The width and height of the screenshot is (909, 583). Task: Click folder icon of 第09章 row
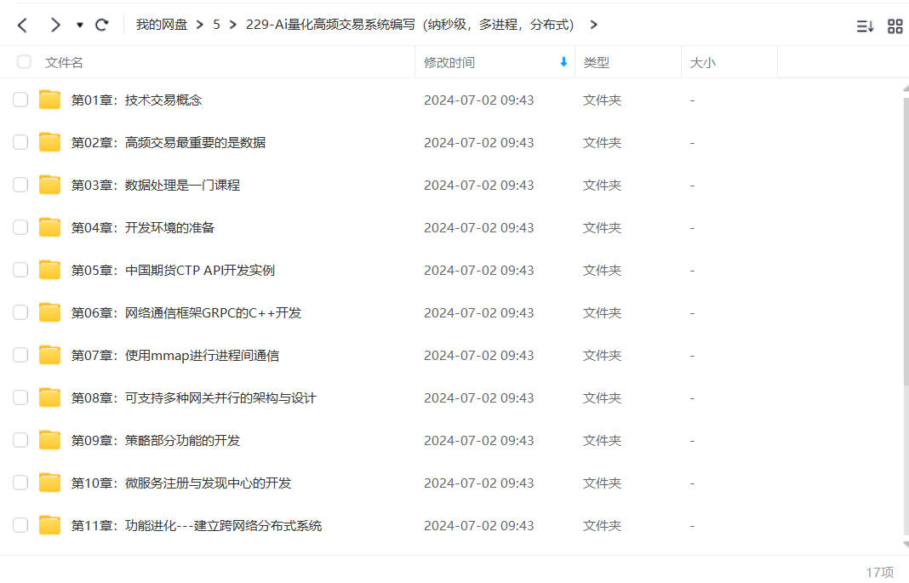(50, 440)
